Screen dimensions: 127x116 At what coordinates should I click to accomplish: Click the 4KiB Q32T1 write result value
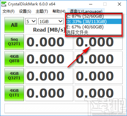click(99, 76)
